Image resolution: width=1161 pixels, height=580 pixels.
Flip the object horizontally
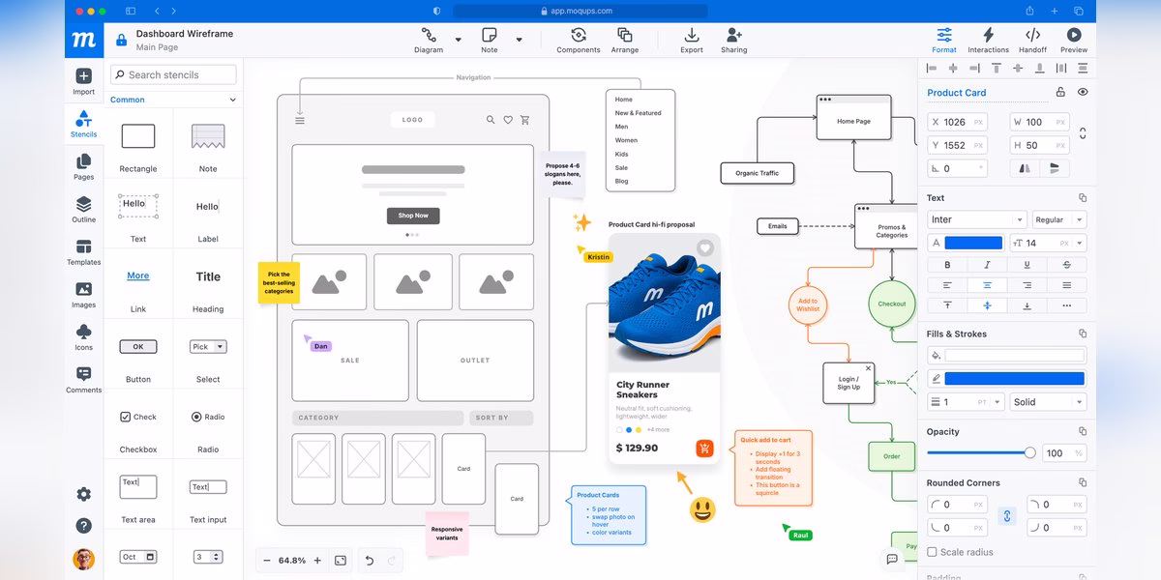[x=1025, y=168]
